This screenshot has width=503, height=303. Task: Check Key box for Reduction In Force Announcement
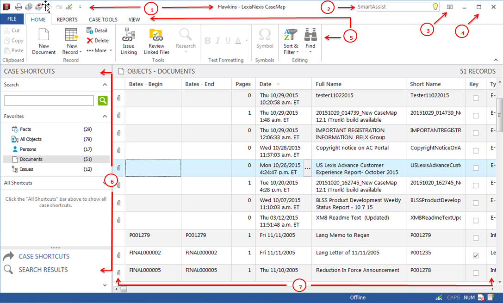click(475, 273)
